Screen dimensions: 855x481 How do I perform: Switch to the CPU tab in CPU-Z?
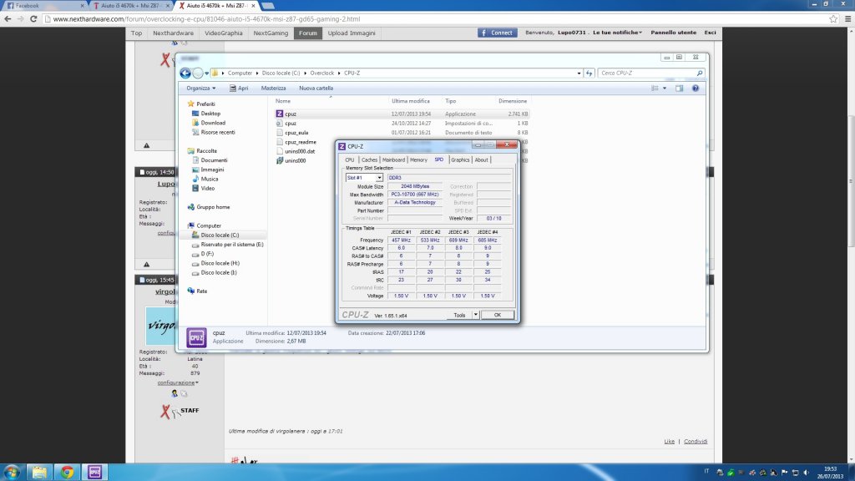point(350,159)
